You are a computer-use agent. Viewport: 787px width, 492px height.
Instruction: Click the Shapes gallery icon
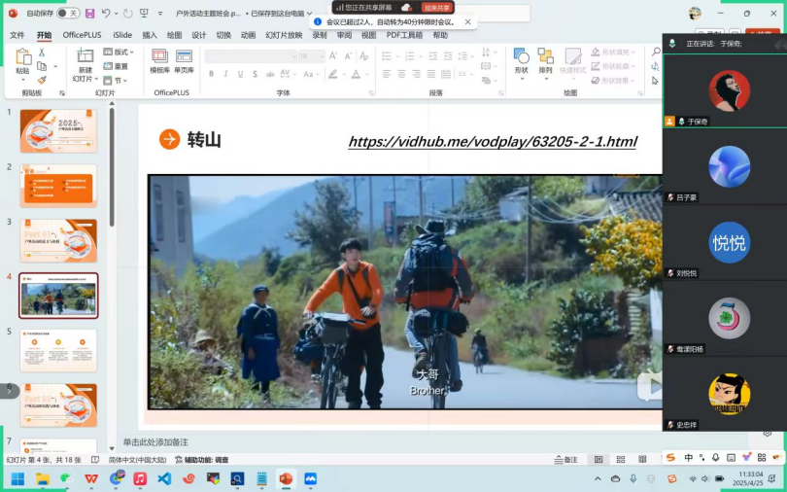coord(521,60)
